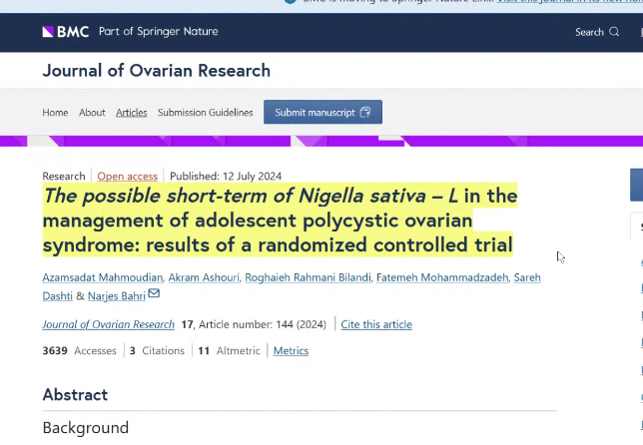The height and width of the screenshot is (445, 643).
Task: Open the Home menu item
Action: 55,113
